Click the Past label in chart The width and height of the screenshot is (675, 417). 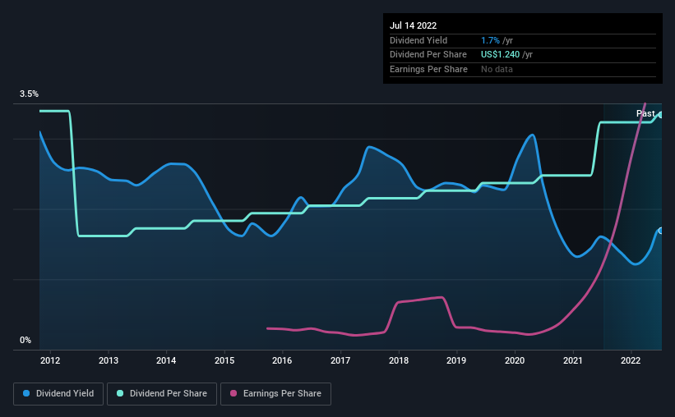click(x=645, y=113)
